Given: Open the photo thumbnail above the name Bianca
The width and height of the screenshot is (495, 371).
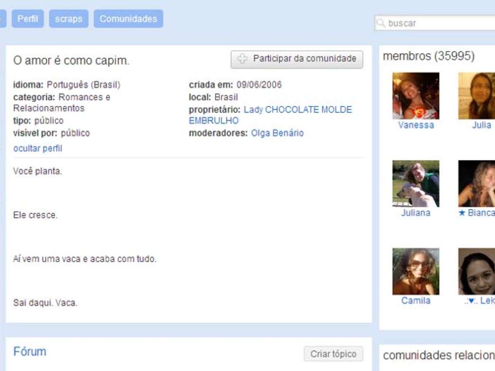Looking at the screenshot, I should (x=477, y=183).
